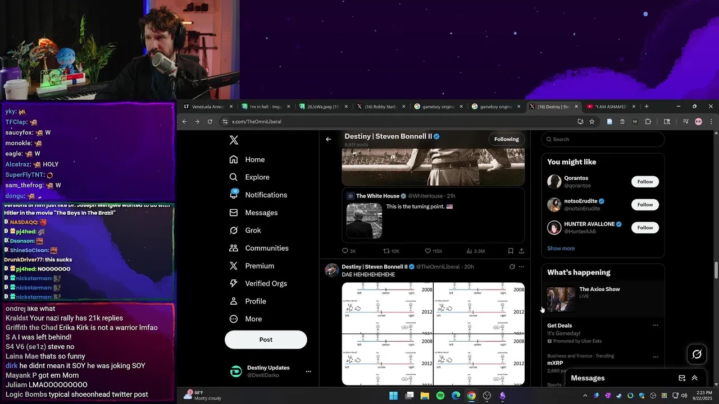The image size is (719, 404).
Task: Compose new message in Messages drawer
Action: tap(682, 378)
